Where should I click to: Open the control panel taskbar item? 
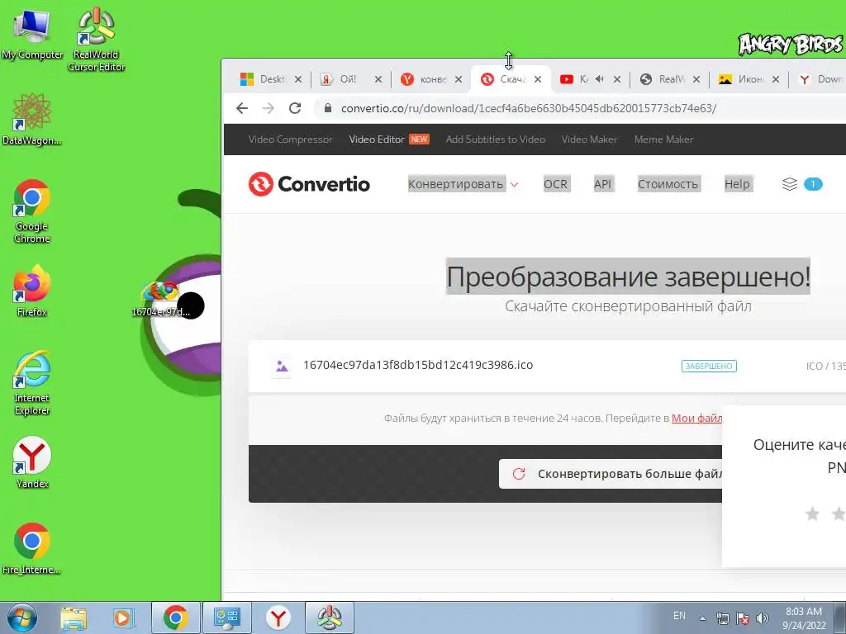tap(226, 617)
